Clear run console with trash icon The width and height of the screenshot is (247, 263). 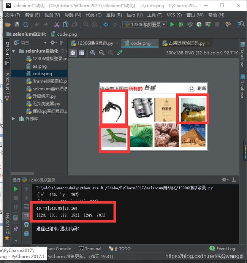pyautogui.click(x=26, y=233)
